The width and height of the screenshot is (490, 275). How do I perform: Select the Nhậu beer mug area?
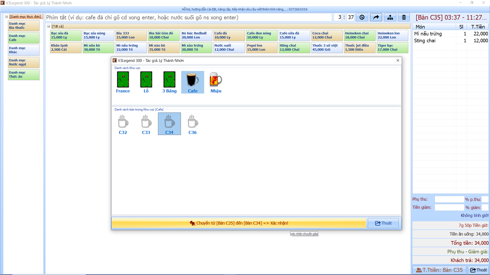point(216,82)
